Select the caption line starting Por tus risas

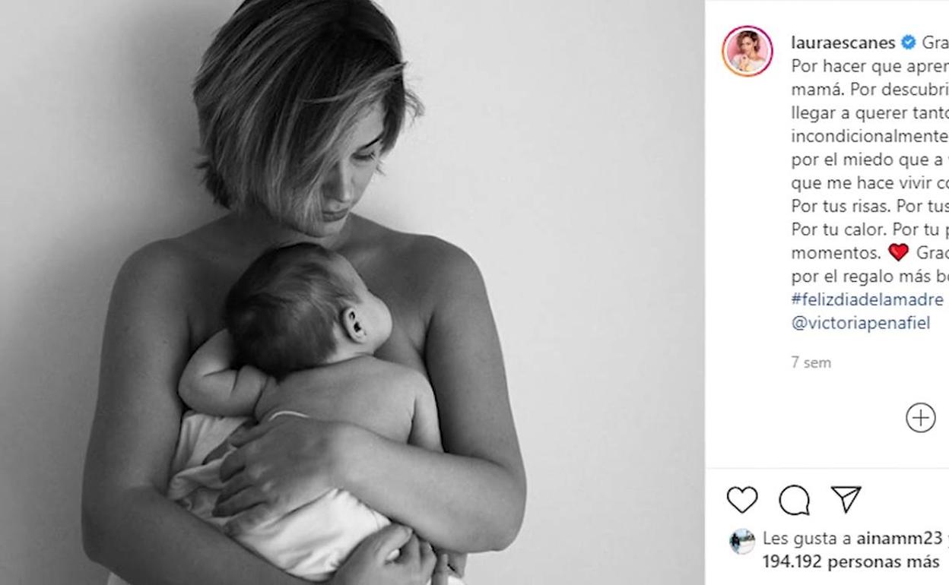click(x=870, y=206)
